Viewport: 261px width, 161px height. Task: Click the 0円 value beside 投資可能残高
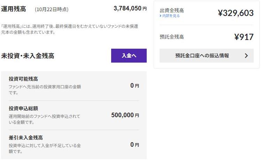134,86
